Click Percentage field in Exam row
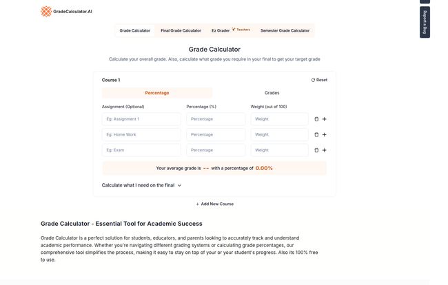 pyautogui.click(x=216, y=150)
